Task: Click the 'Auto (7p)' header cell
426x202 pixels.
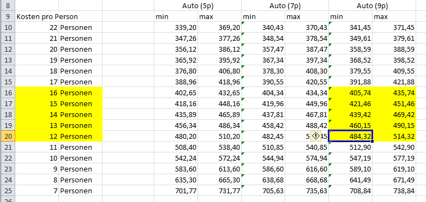Action: [x=285, y=5]
